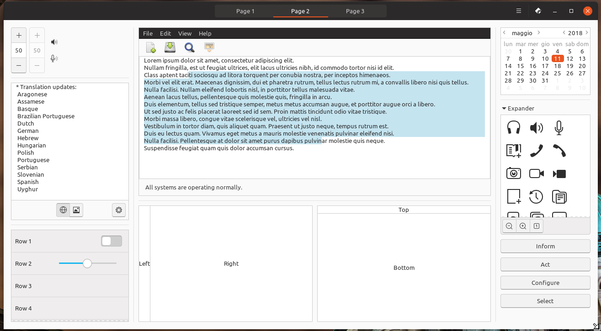The width and height of the screenshot is (601, 331).
Task: Select the video camera icon
Action: (x=536, y=173)
